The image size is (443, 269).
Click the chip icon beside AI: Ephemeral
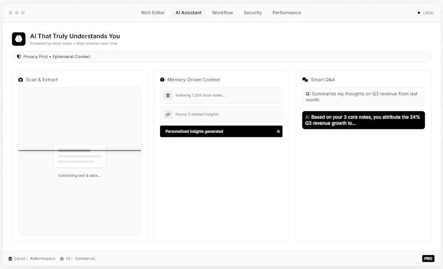tap(61, 258)
